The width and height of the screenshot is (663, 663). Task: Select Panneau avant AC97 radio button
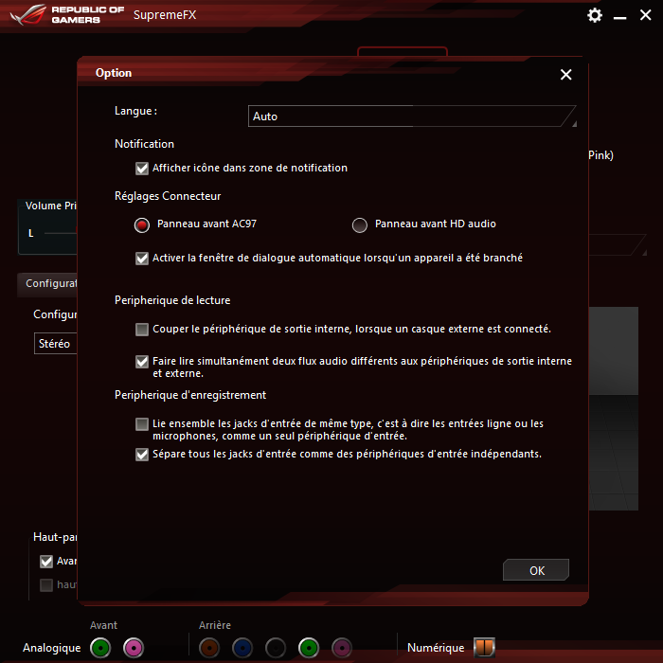click(142, 225)
